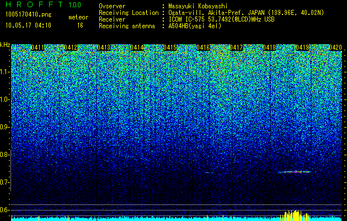Click the 0416 time marker

click(x=203, y=48)
